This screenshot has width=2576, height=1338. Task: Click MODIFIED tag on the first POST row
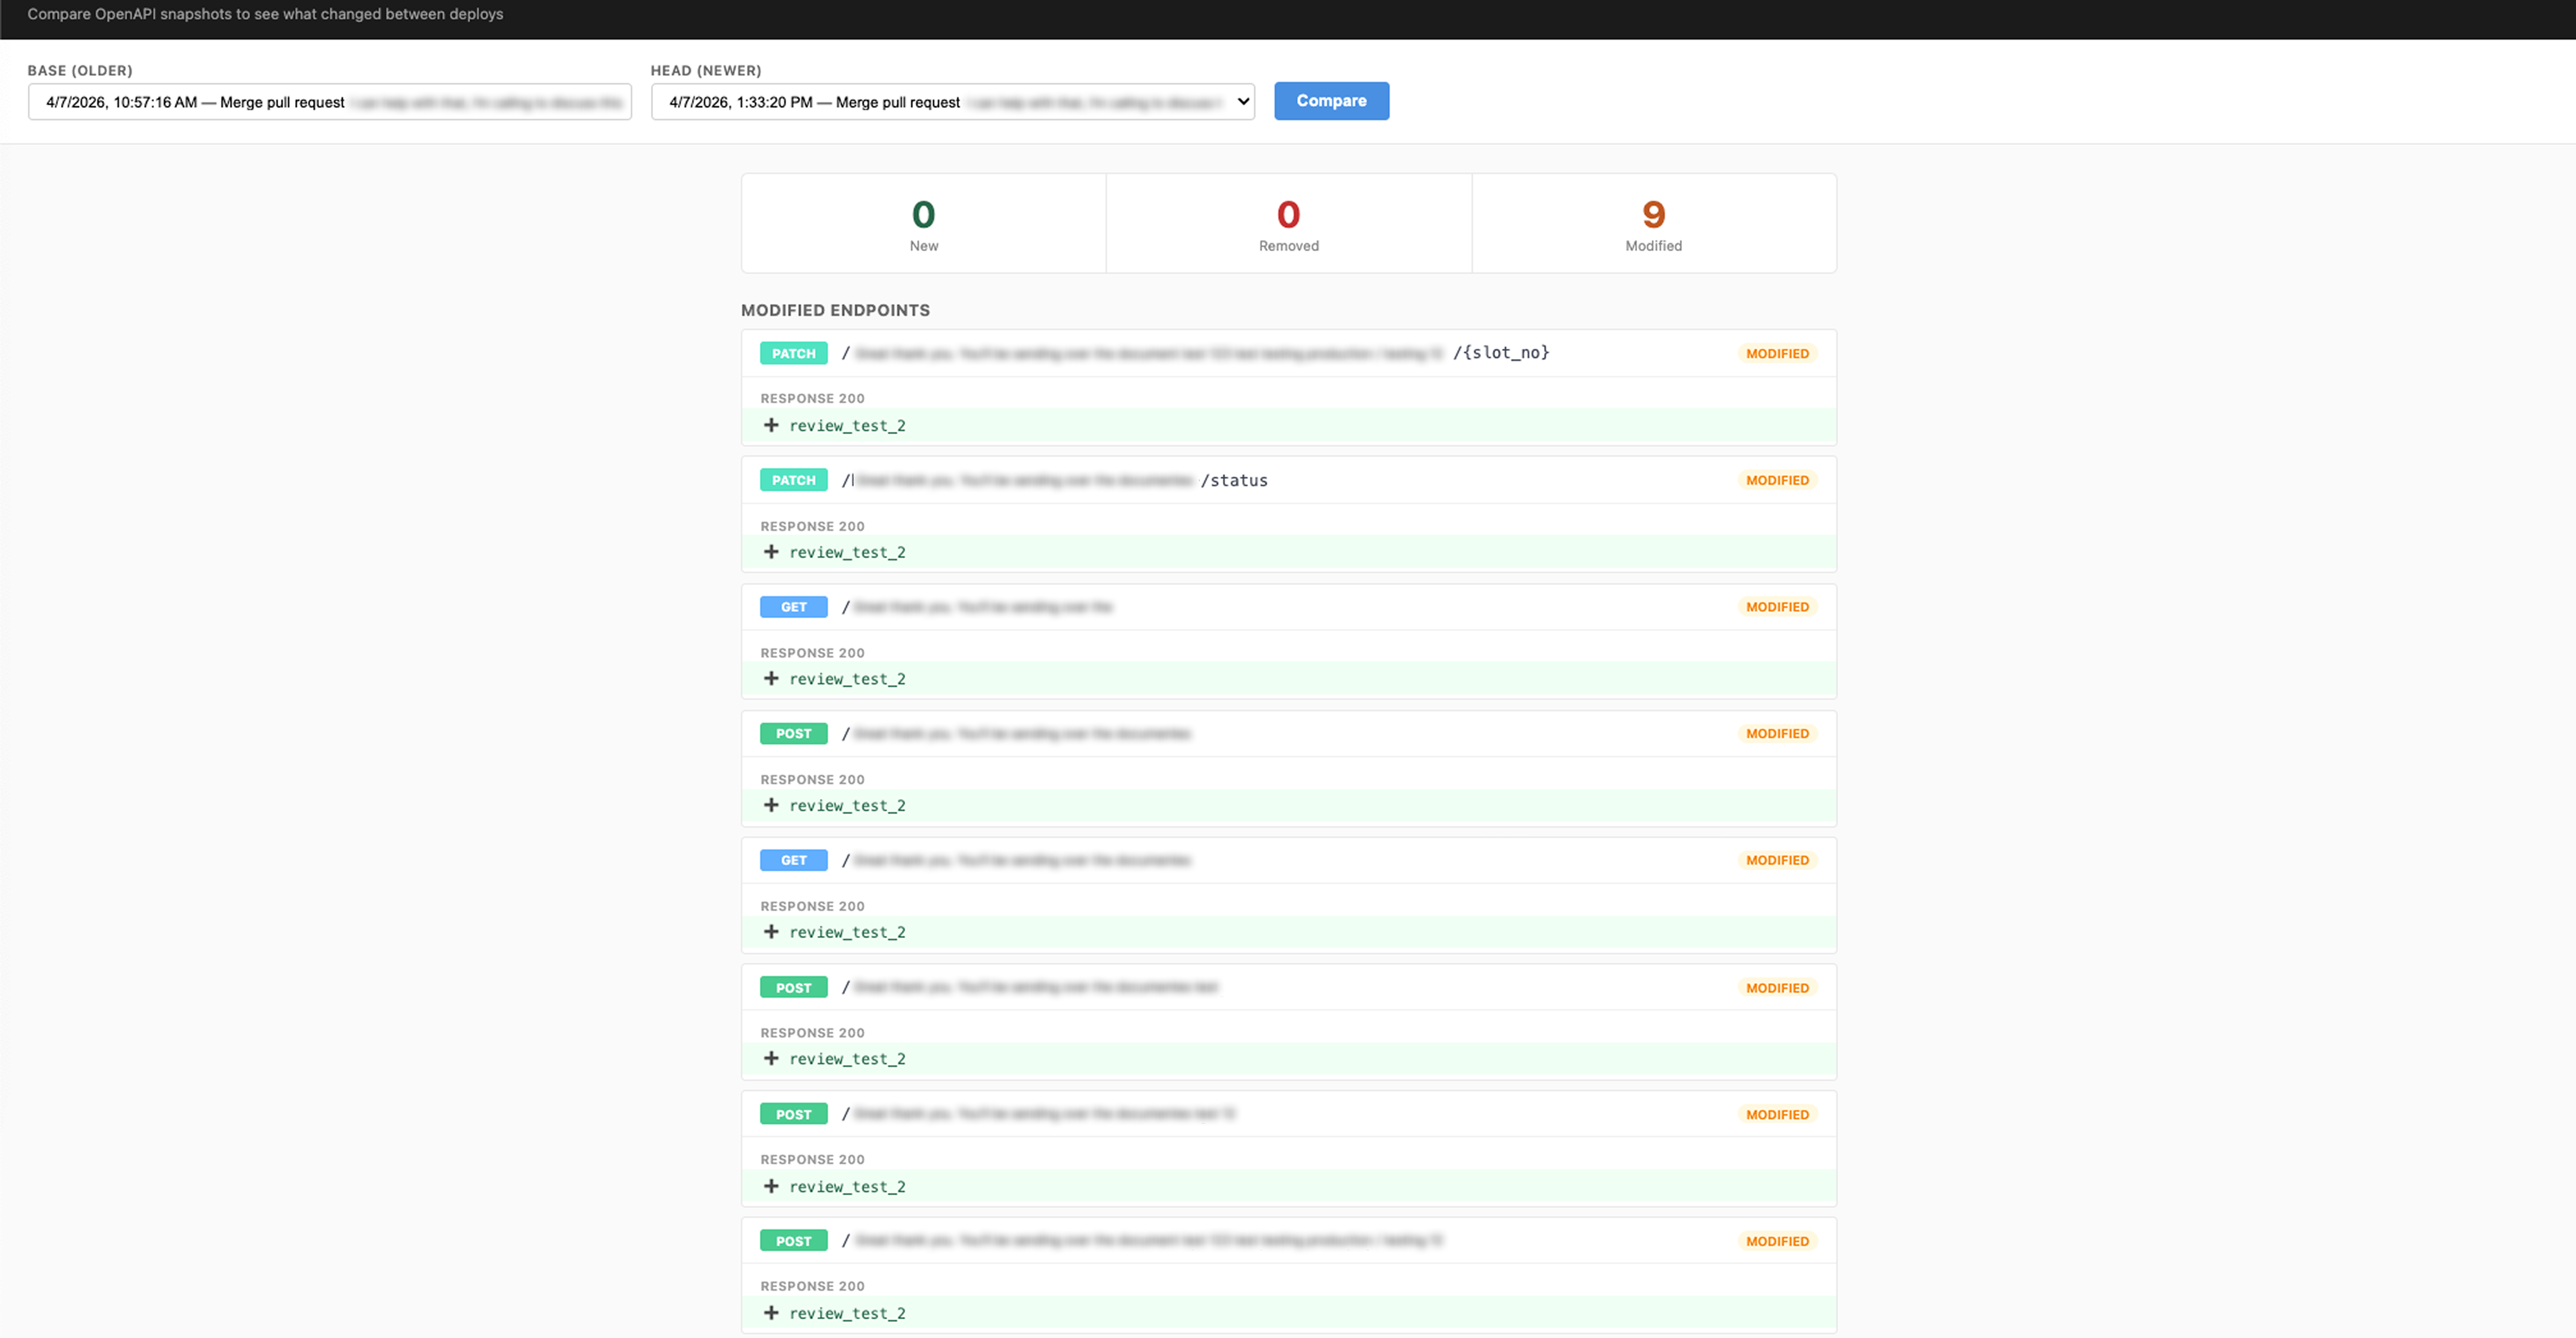coord(1777,733)
